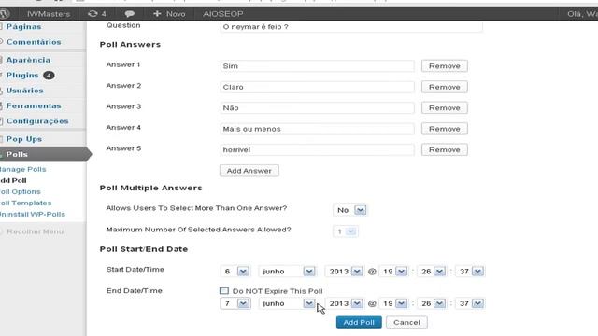Click Answer 4 field Mais ou menos

318,129
